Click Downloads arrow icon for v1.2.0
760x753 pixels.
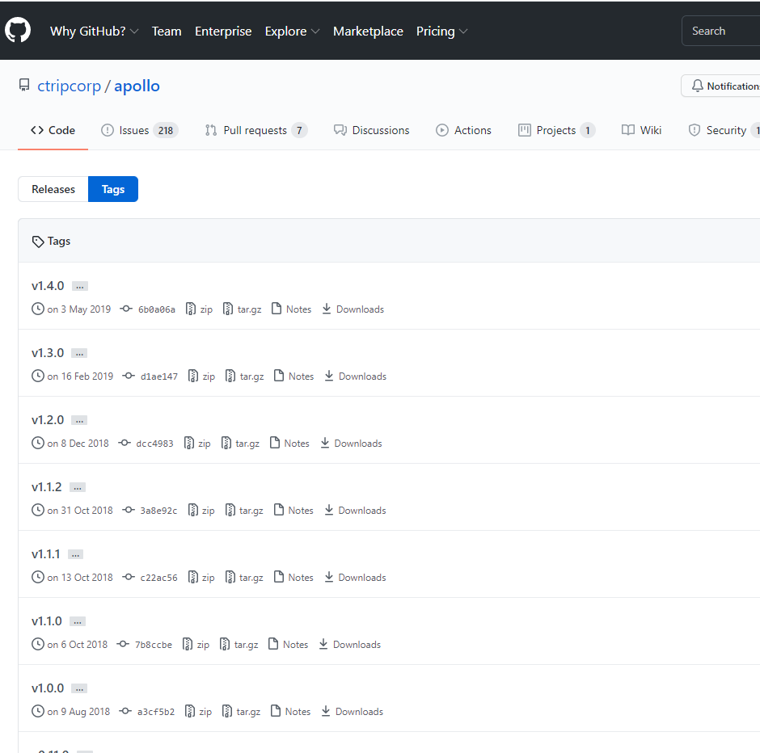pyautogui.click(x=325, y=444)
